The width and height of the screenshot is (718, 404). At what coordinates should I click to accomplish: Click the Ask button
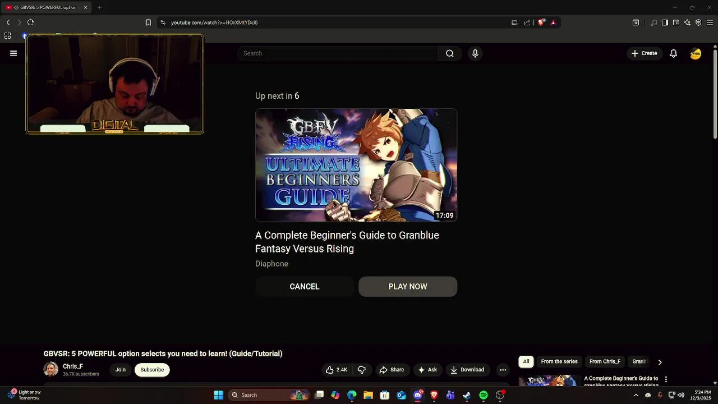click(427, 370)
